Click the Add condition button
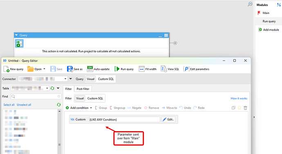 click(x=77, y=108)
